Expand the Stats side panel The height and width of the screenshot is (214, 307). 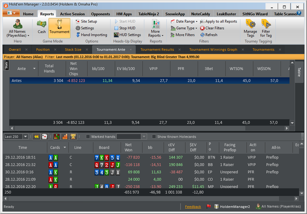[7, 65]
